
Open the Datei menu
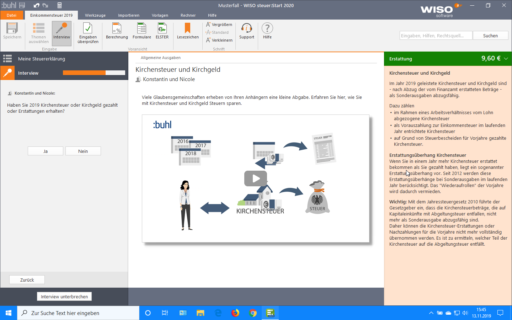[x=11, y=15]
